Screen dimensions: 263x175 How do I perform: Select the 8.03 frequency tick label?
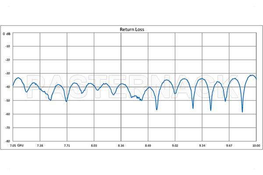coord(94,145)
